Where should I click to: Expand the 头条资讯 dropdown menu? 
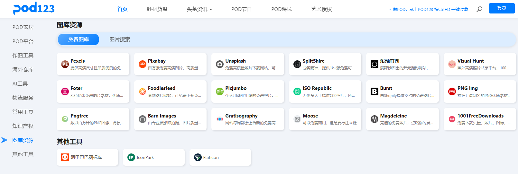point(199,9)
